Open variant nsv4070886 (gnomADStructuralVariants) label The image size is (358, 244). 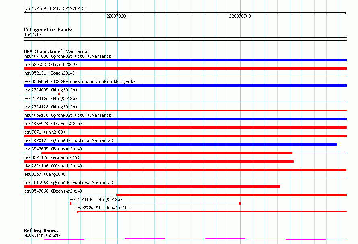[69, 56]
